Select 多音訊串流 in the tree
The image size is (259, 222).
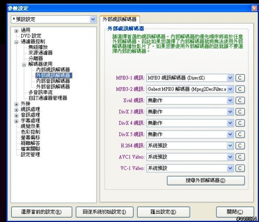40,92
